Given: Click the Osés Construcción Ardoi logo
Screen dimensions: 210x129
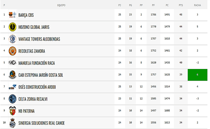Looking at the screenshot, I should click(x=12, y=87).
